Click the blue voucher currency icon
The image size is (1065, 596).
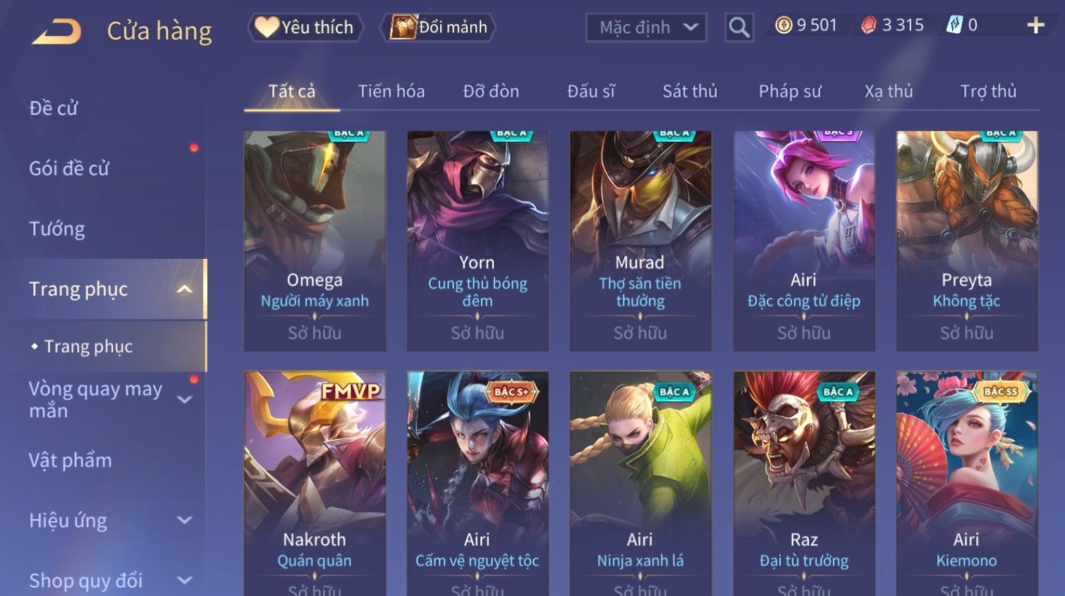(x=954, y=25)
